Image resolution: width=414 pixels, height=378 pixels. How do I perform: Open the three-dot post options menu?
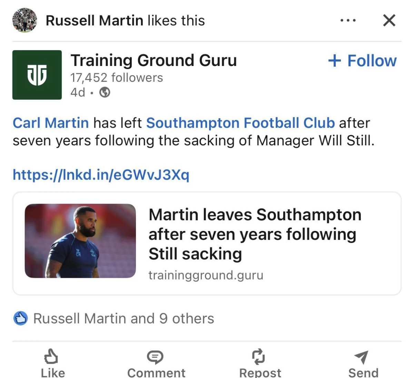348,21
